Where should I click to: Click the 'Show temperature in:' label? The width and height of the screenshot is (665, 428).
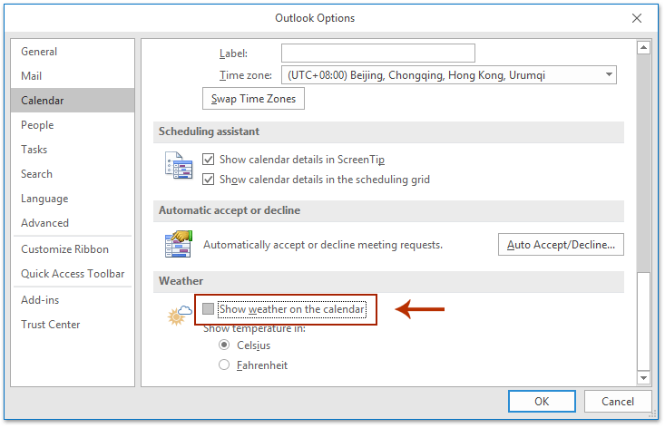254,329
